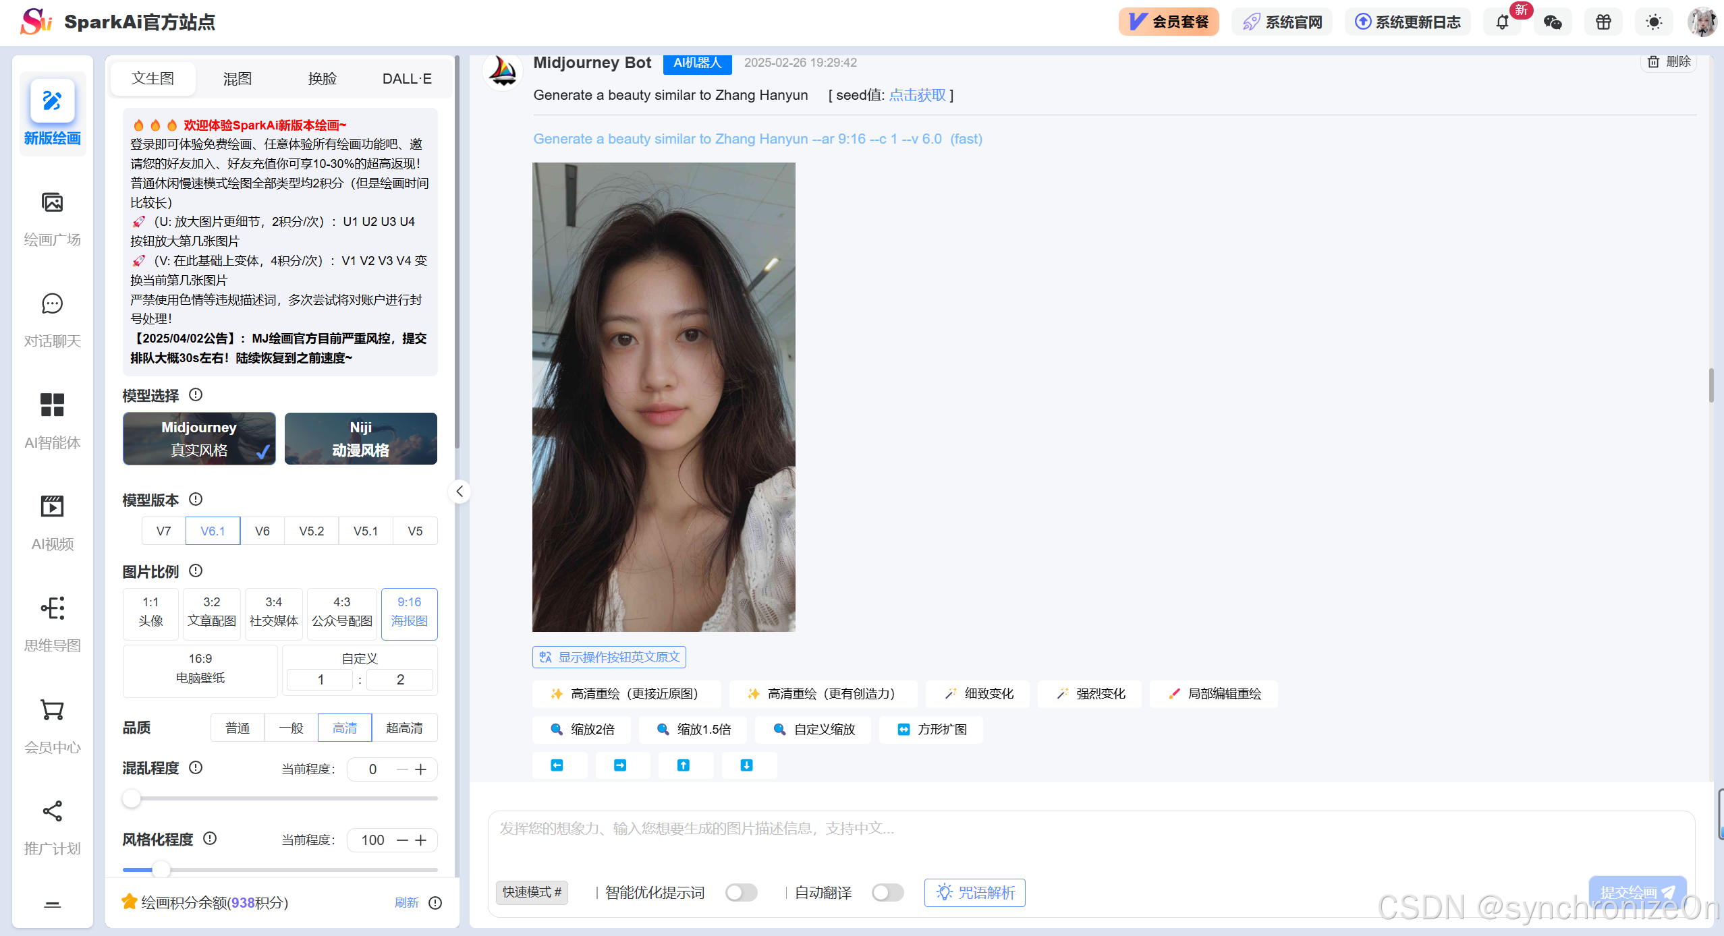The image size is (1724, 936).
Task: Toggle the light/dark theme sun icon
Action: pos(1653,22)
